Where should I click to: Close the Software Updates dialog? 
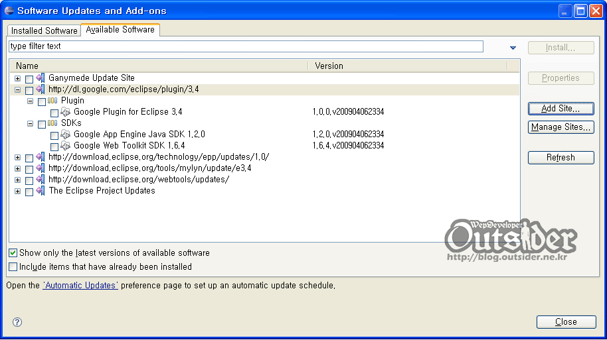pyautogui.click(x=566, y=322)
